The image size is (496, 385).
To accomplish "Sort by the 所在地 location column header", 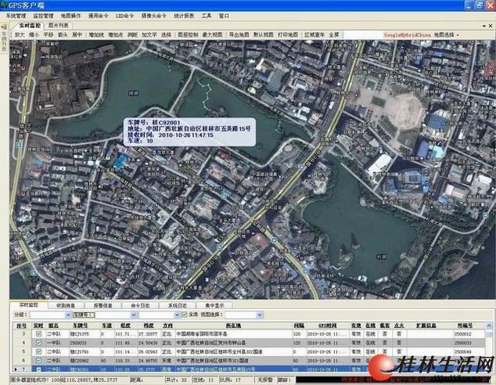I will click(x=233, y=326).
